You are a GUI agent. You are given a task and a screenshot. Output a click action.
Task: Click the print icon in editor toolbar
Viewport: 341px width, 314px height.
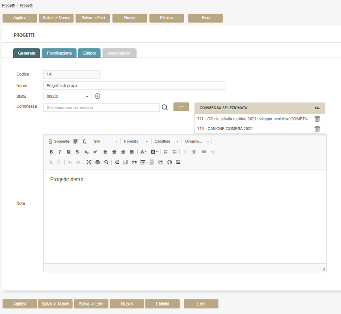97,162
